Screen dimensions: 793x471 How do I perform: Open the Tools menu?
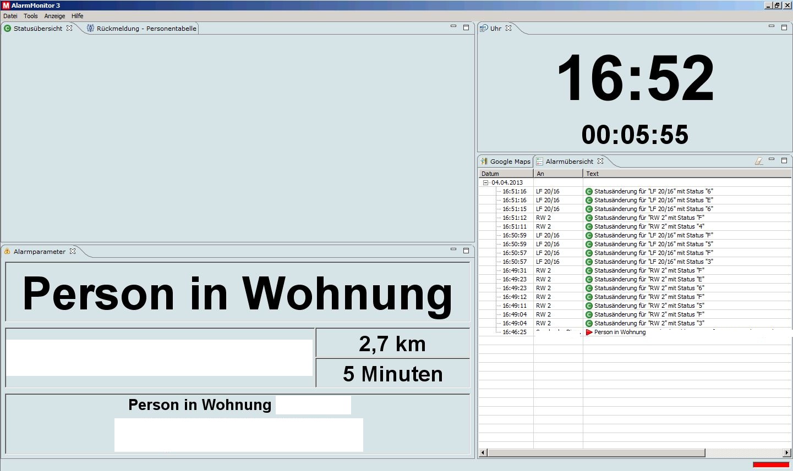tap(31, 16)
